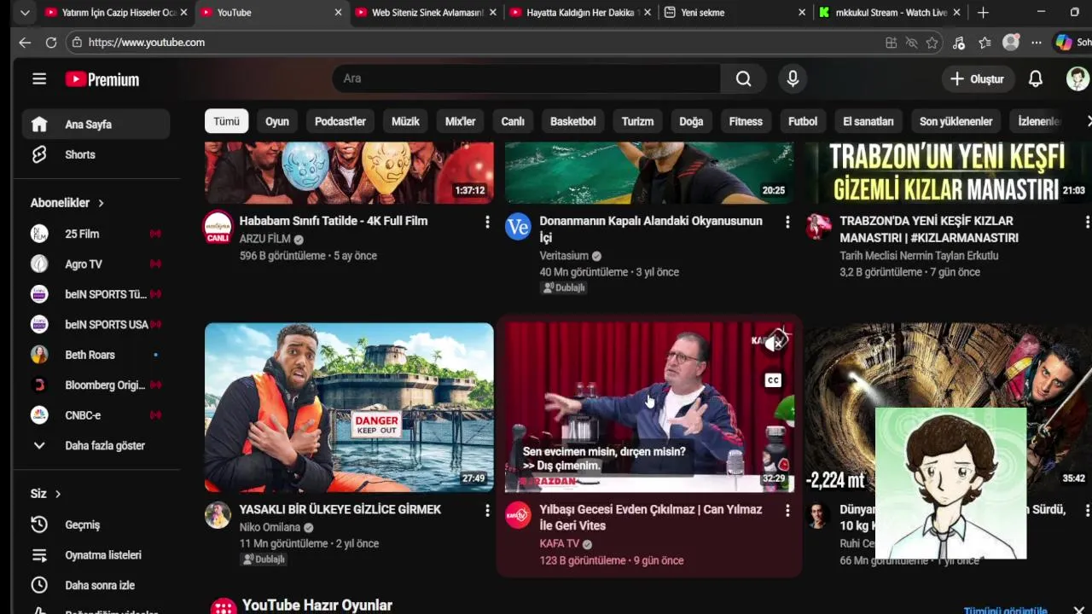Viewport: 1092px width, 614px height.
Task: Expand the Abonelikler section arrow
Action: tap(101, 203)
